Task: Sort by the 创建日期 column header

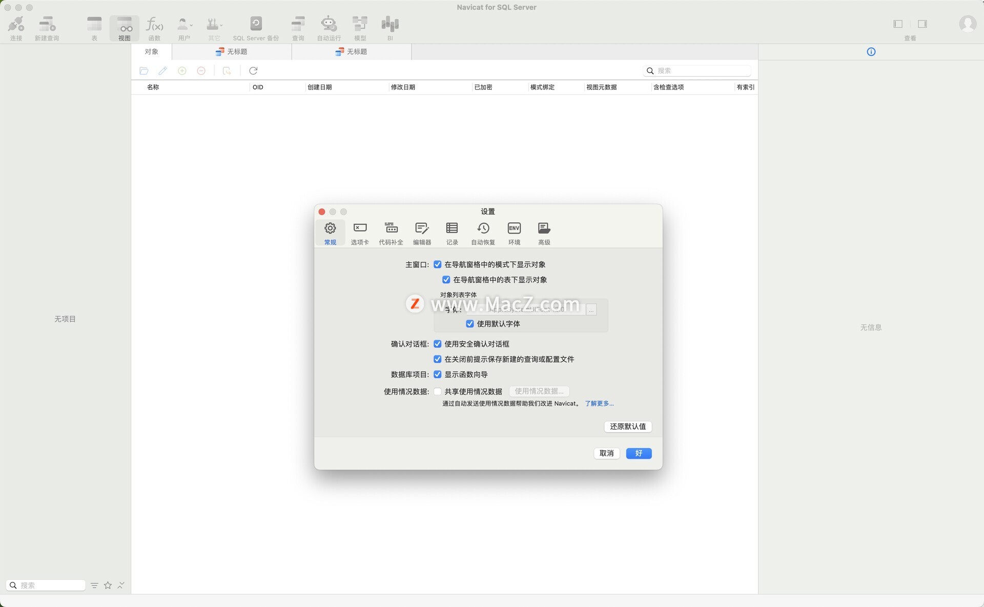Action: tap(346, 87)
